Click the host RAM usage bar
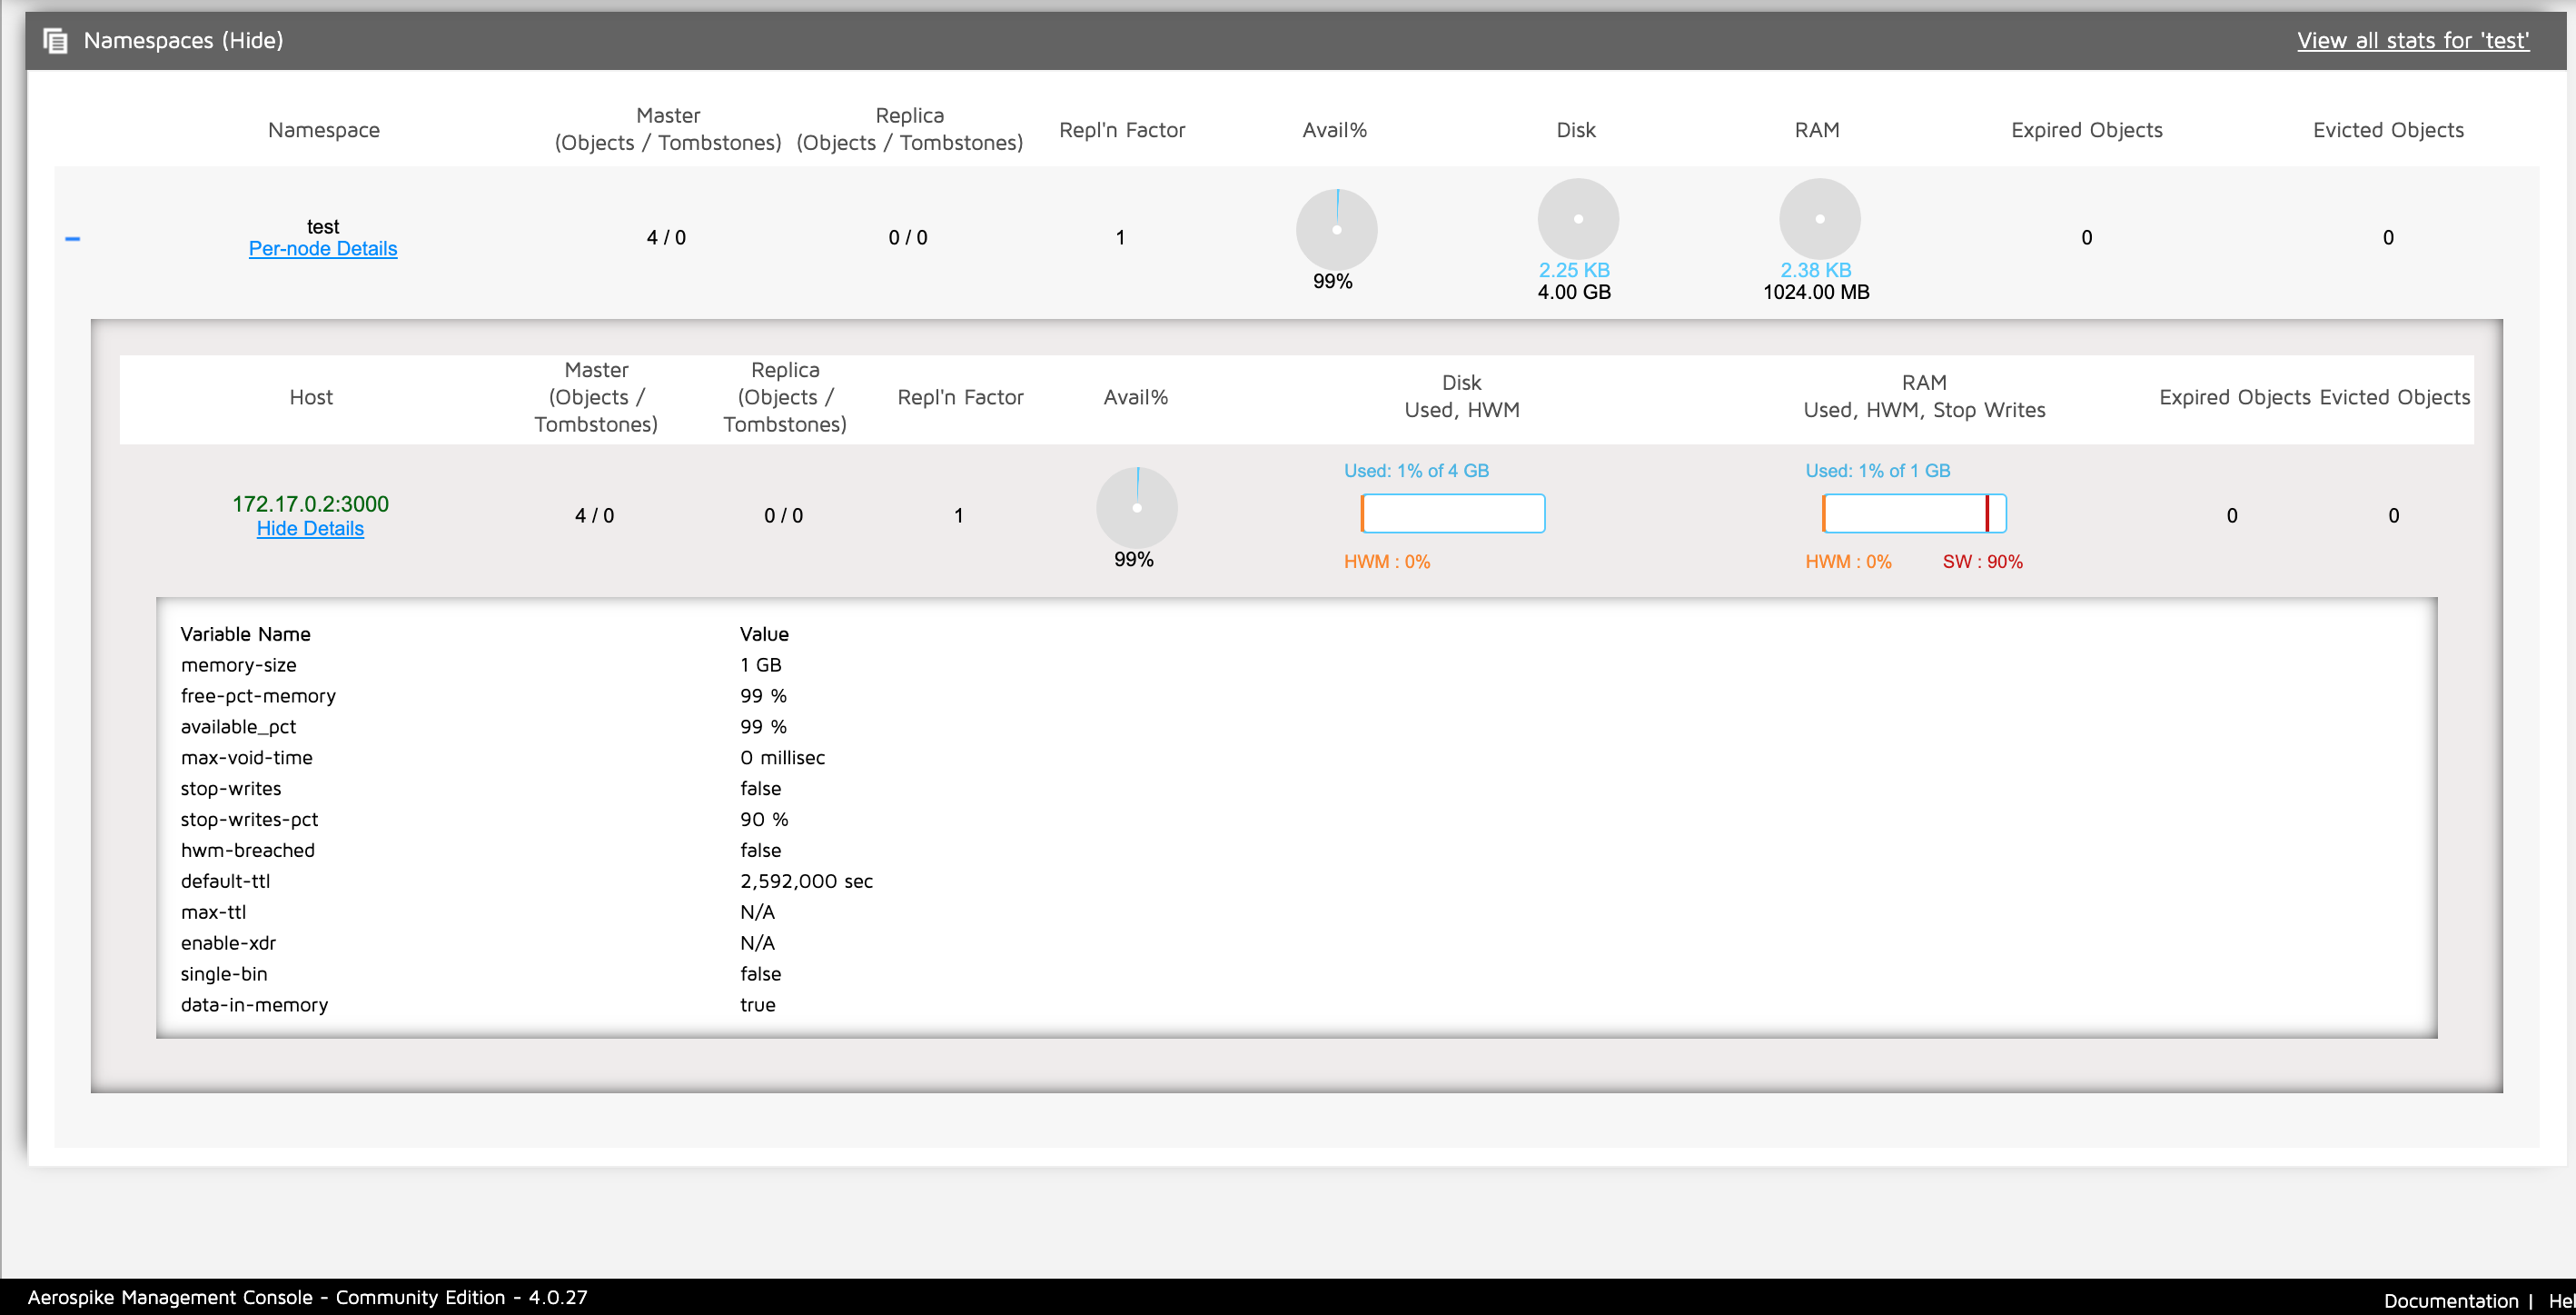The width and height of the screenshot is (2576, 1315). pos(1913,513)
